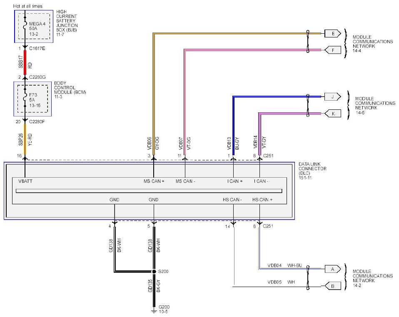Select the F73 5A fuse symbol

pyautogui.click(x=25, y=98)
